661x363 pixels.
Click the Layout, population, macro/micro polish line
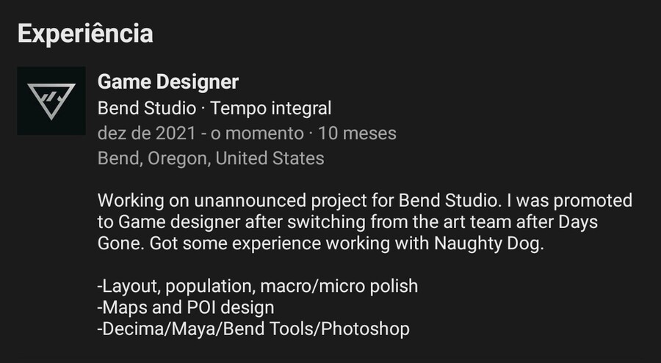coord(258,286)
